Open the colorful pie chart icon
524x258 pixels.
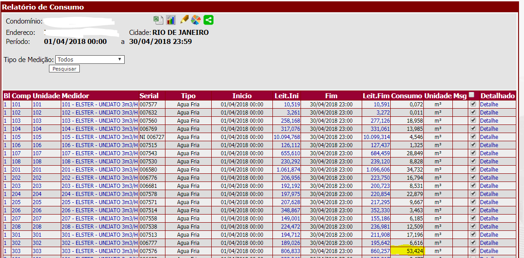pos(196,20)
